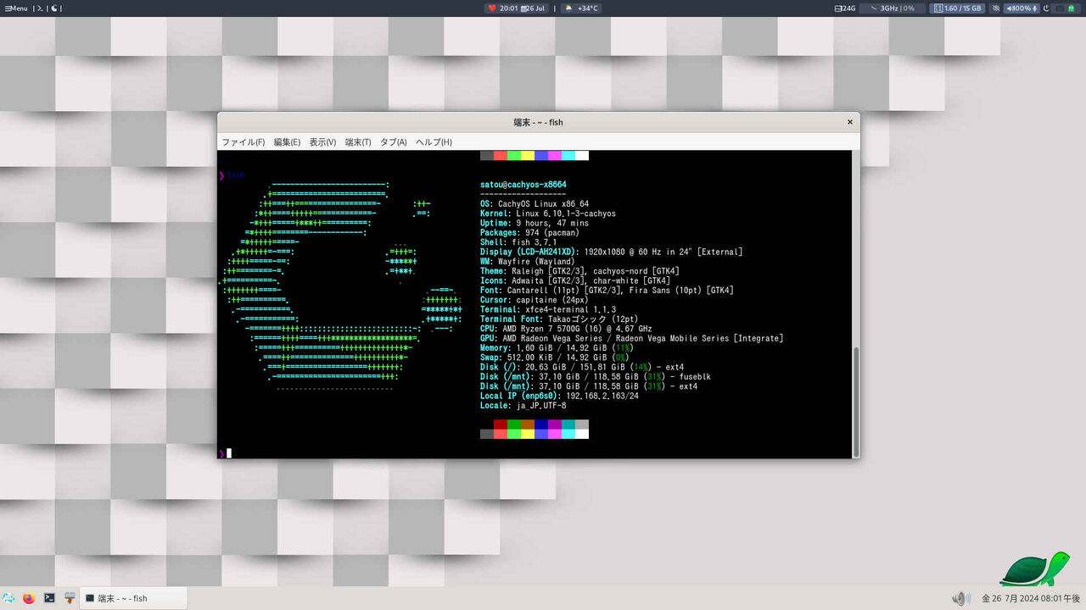Screen dimensions: 1086x610
Task: Click the bottom clock showing 08:01午後
Action: (1031, 598)
